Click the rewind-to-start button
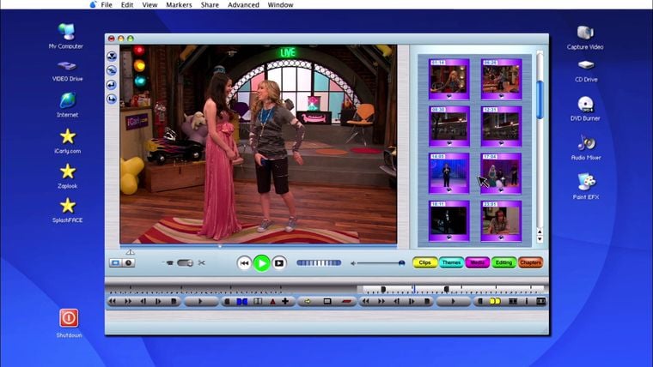 (x=244, y=262)
